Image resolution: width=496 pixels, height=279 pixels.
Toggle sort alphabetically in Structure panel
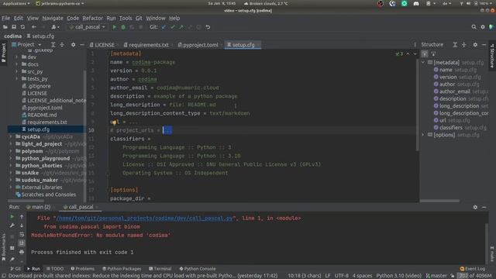(425, 53)
